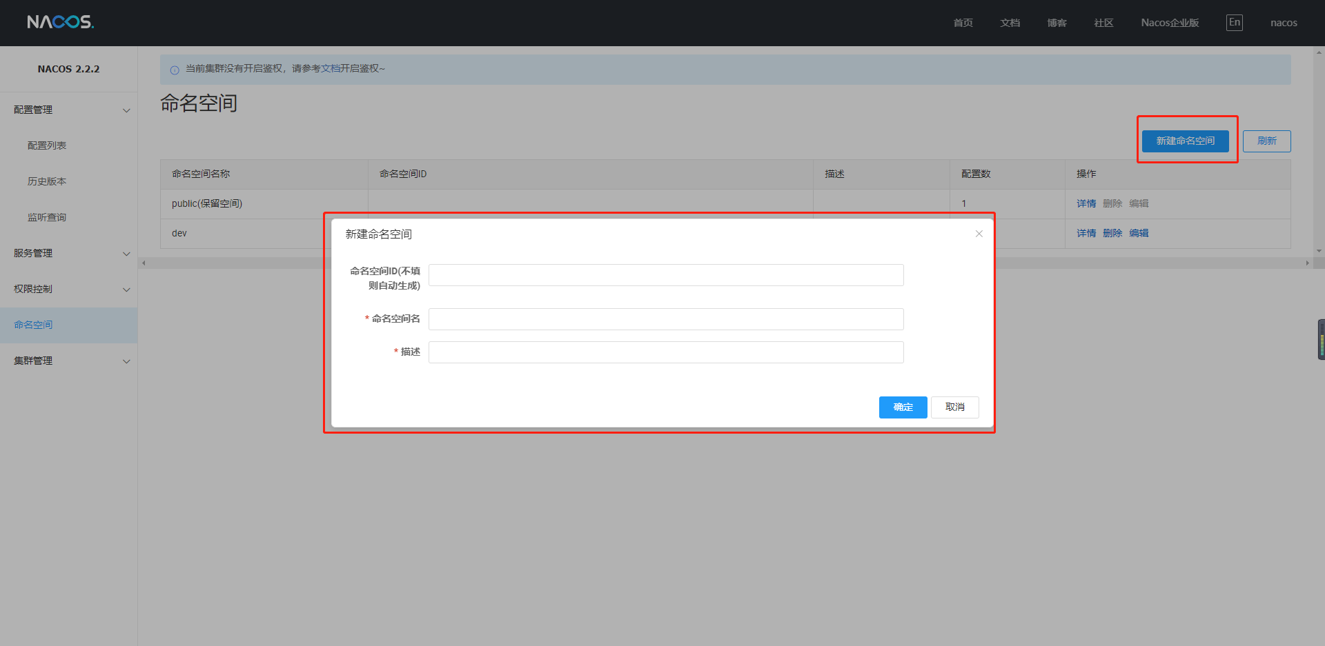Click the 描述 input box
The width and height of the screenshot is (1325, 646).
tap(665, 352)
